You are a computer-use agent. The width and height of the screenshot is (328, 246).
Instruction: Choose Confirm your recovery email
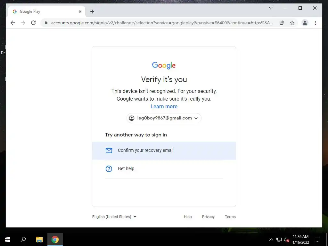click(164, 151)
